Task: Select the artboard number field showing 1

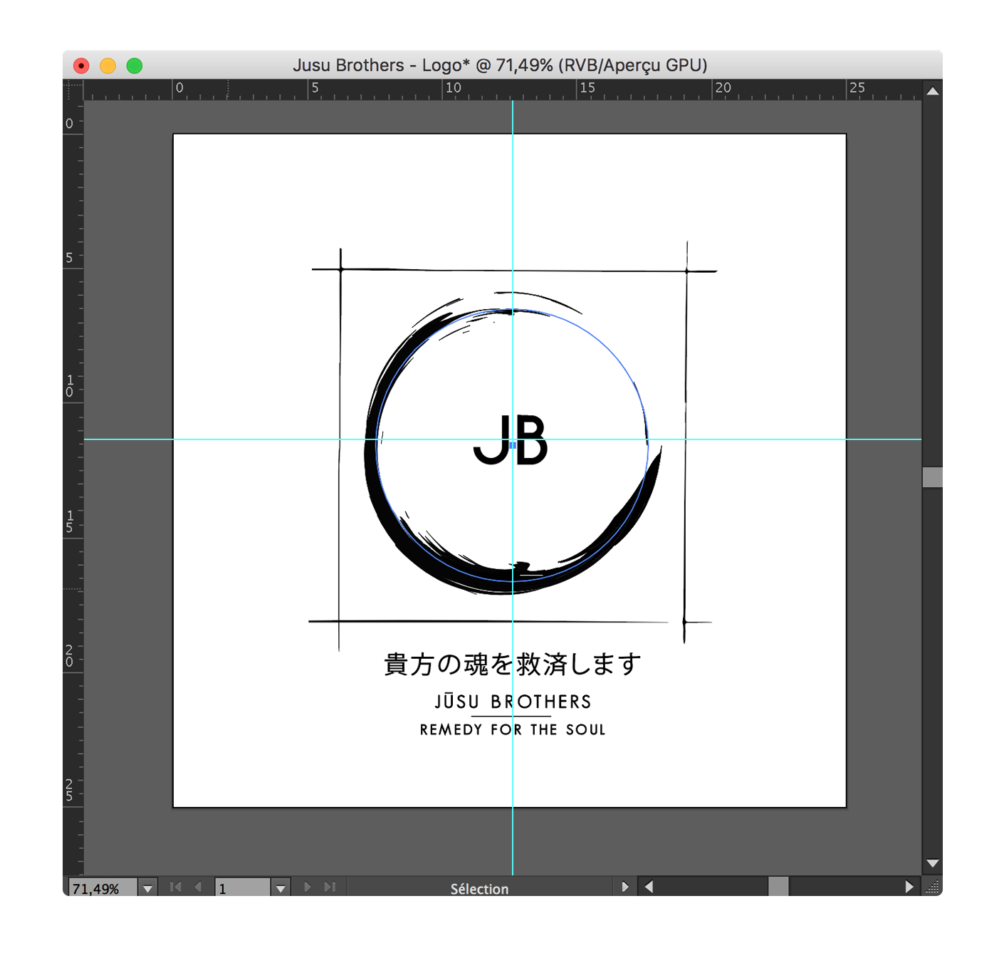Action: pyautogui.click(x=242, y=887)
